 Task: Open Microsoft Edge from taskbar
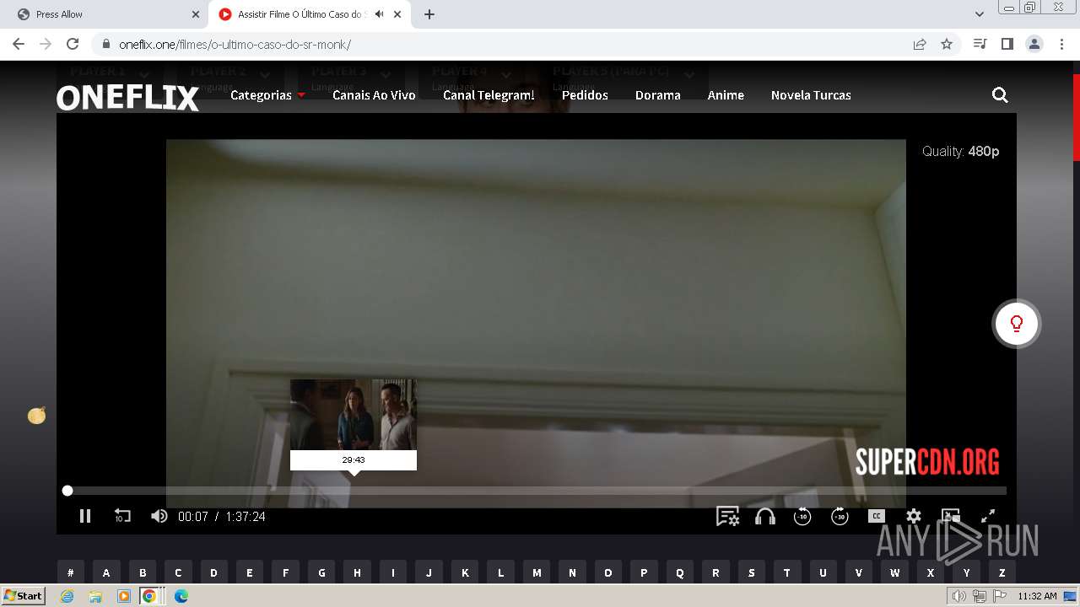181,596
